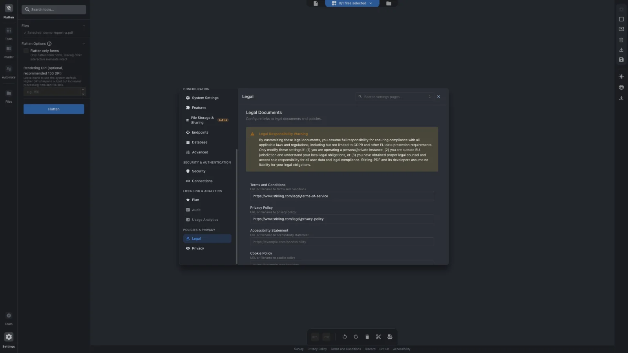Click the settings sidebar scrollbar

(x=237, y=206)
